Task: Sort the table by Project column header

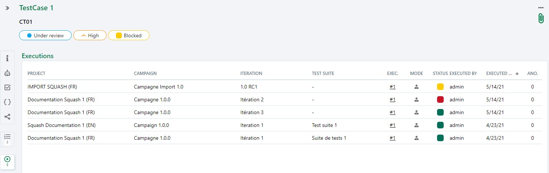Action: point(36,74)
